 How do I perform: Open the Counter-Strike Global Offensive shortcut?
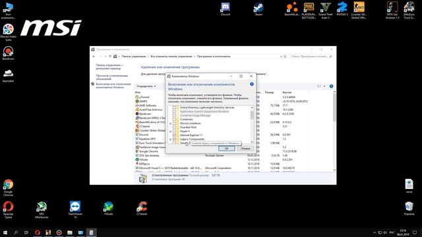pyautogui.click(x=359, y=11)
